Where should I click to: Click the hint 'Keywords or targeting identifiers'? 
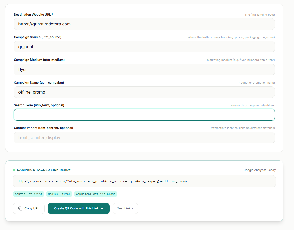252,105
